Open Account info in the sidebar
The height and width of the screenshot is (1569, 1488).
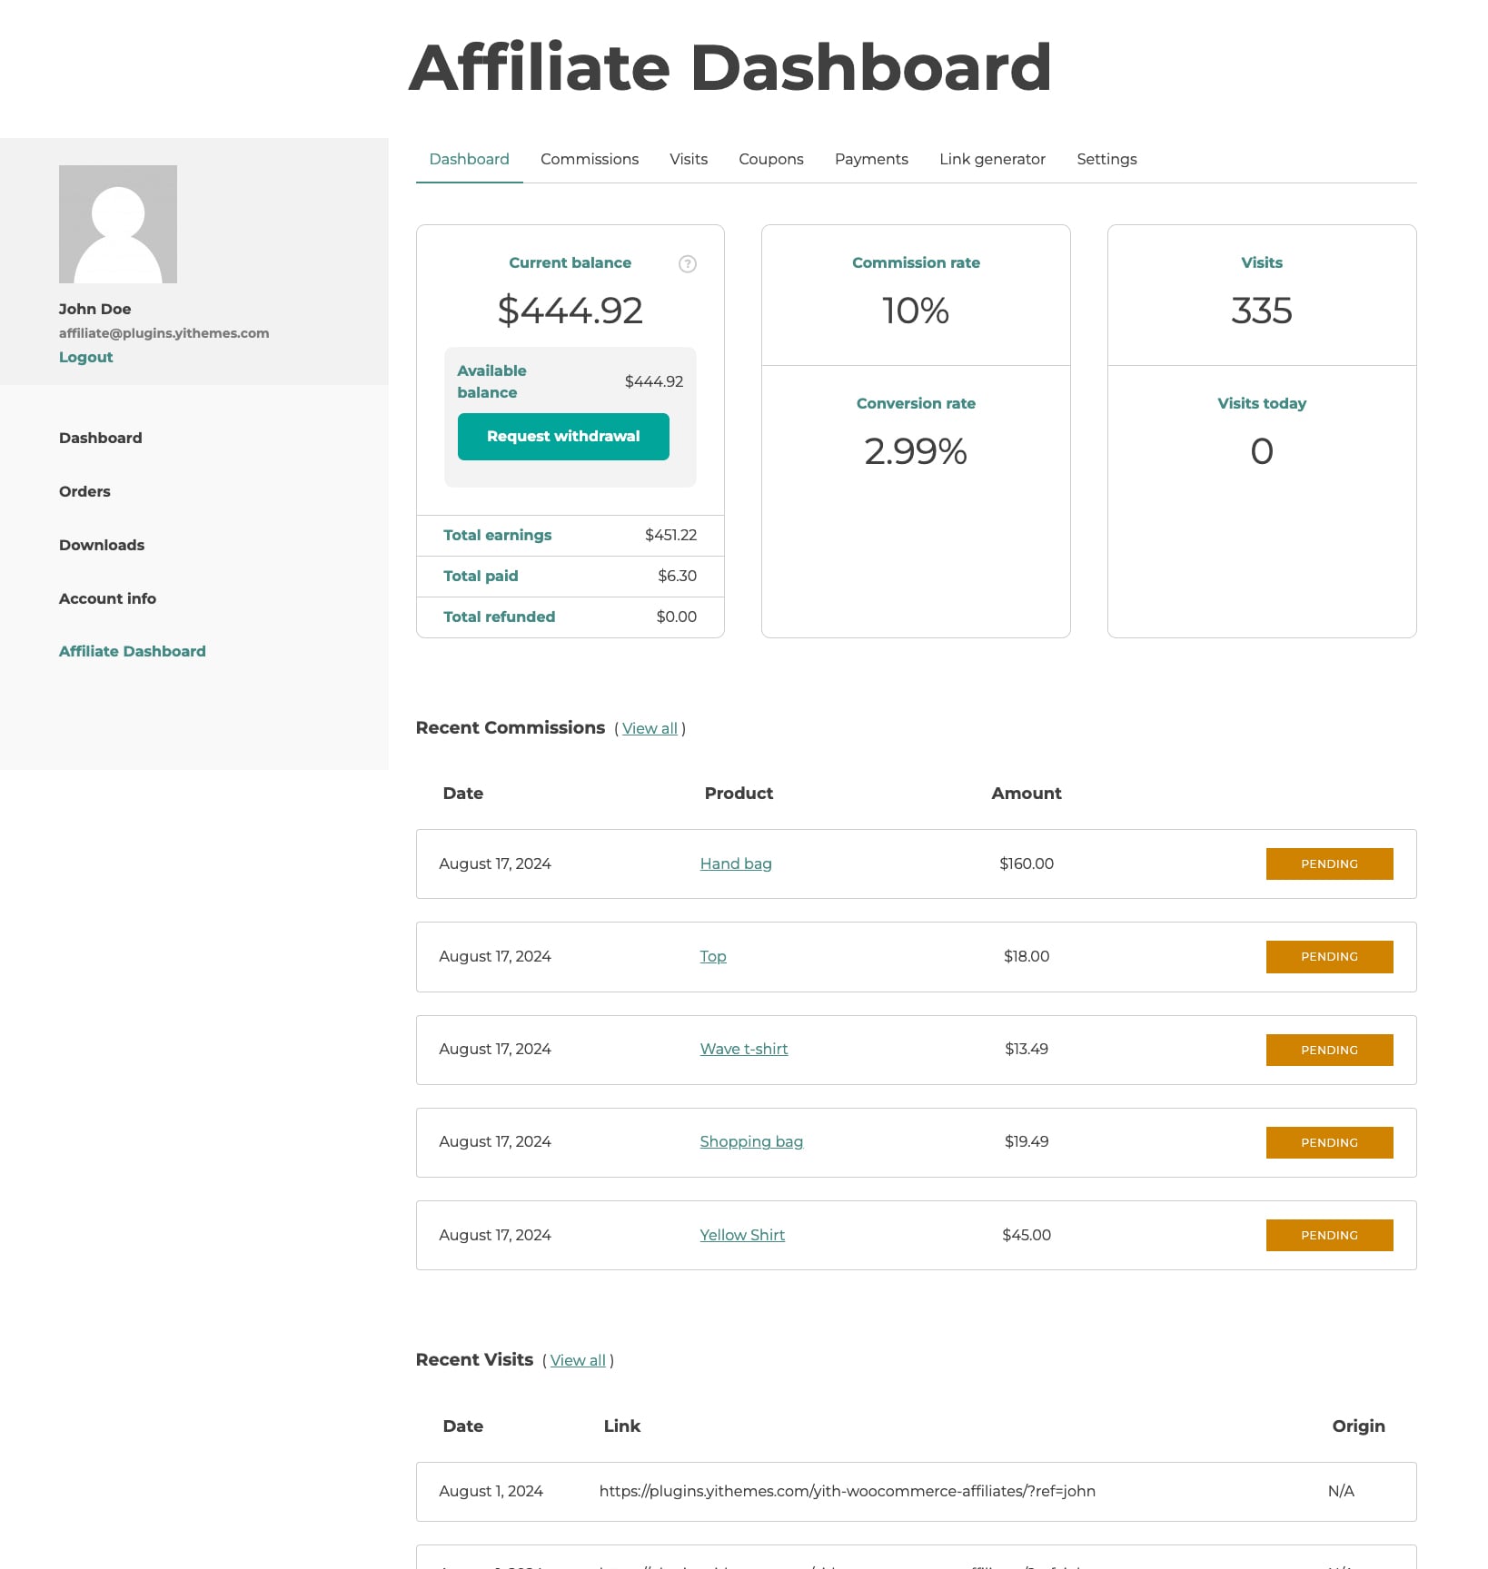click(107, 598)
